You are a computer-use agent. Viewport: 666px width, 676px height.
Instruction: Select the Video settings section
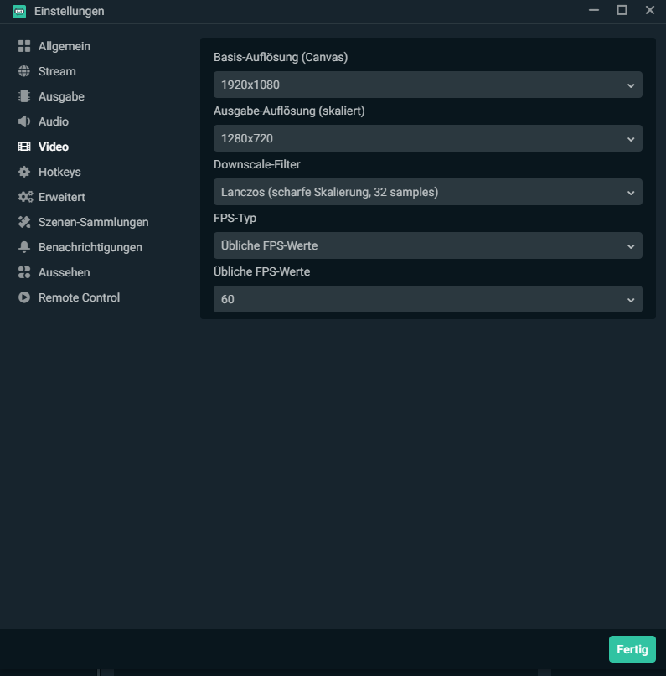click(54, 147)
